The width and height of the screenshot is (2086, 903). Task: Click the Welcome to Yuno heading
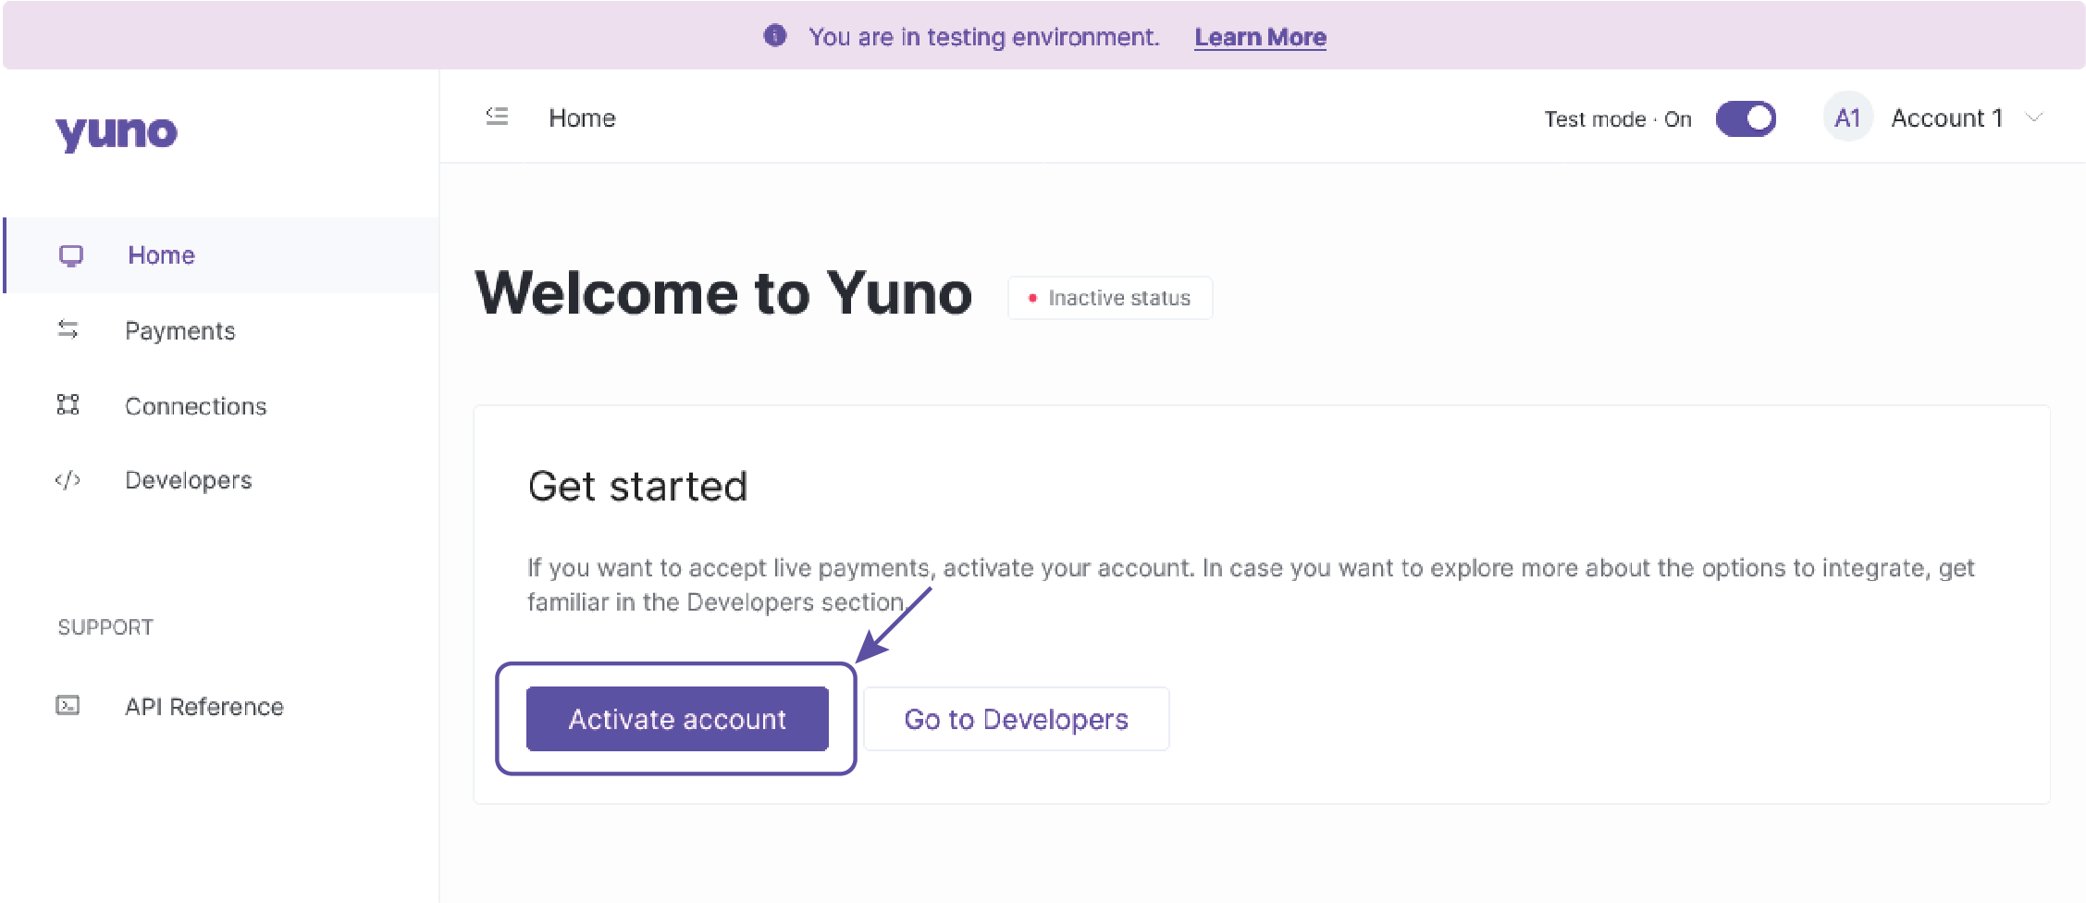[723, 293]
